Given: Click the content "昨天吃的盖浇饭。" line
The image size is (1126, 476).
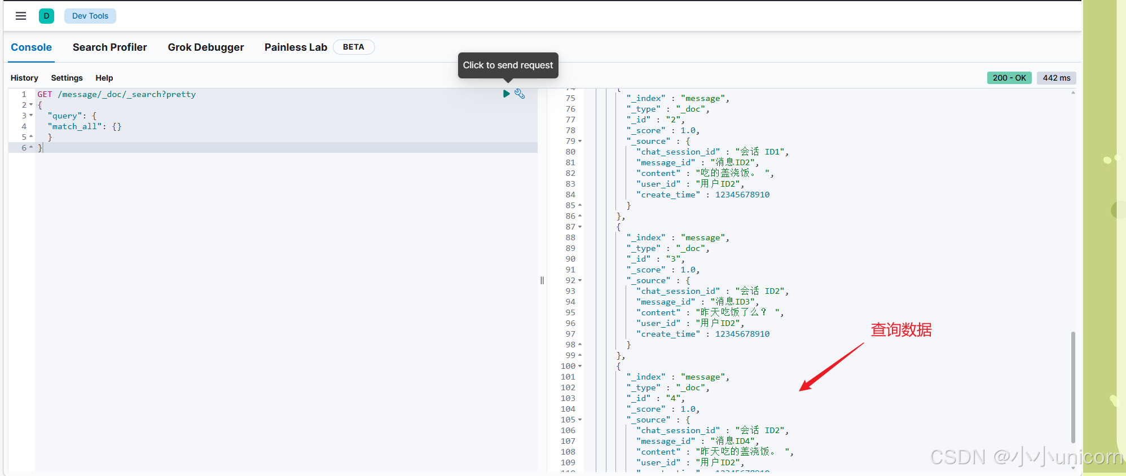Looking at the screenshot, I should point(715,452).
